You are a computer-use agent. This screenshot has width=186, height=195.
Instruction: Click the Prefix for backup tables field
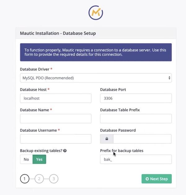(x=136, y=159)
